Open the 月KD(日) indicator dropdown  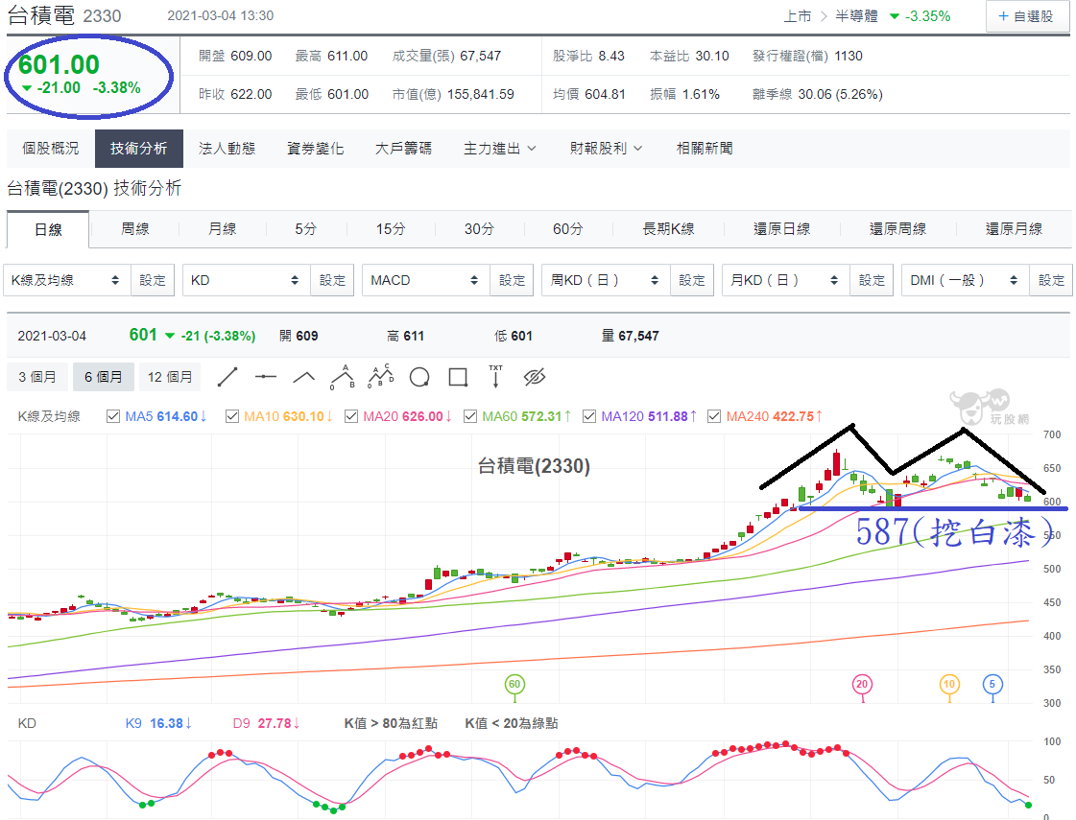[x=786, y=280]
